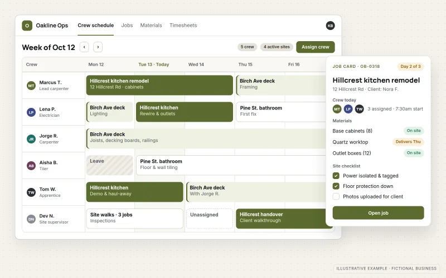Check Photos uploaded for client

pyautogui.click(x=336, y=197)
